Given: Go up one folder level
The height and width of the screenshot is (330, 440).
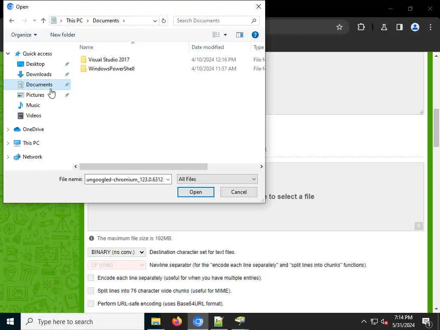Looking at the screenshot, I should 43,21.
